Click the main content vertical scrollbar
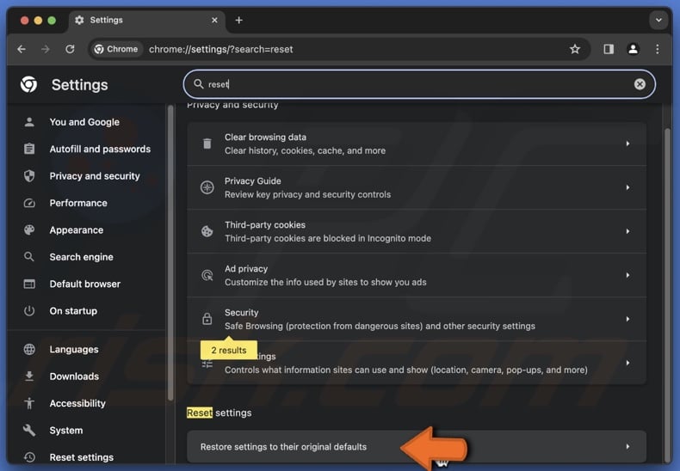Screen dimensions: 680x471 coord(667,297)
